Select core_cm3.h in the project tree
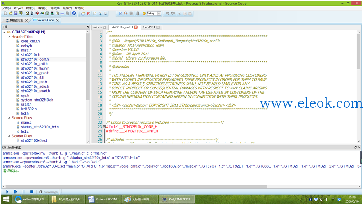The width and height of the screenshot is (363, 205). [30, 41]
